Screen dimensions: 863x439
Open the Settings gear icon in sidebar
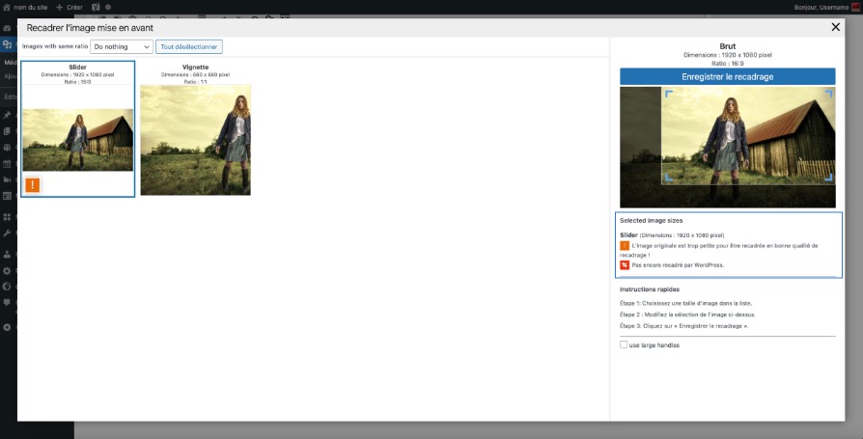[x=7, y=271]
